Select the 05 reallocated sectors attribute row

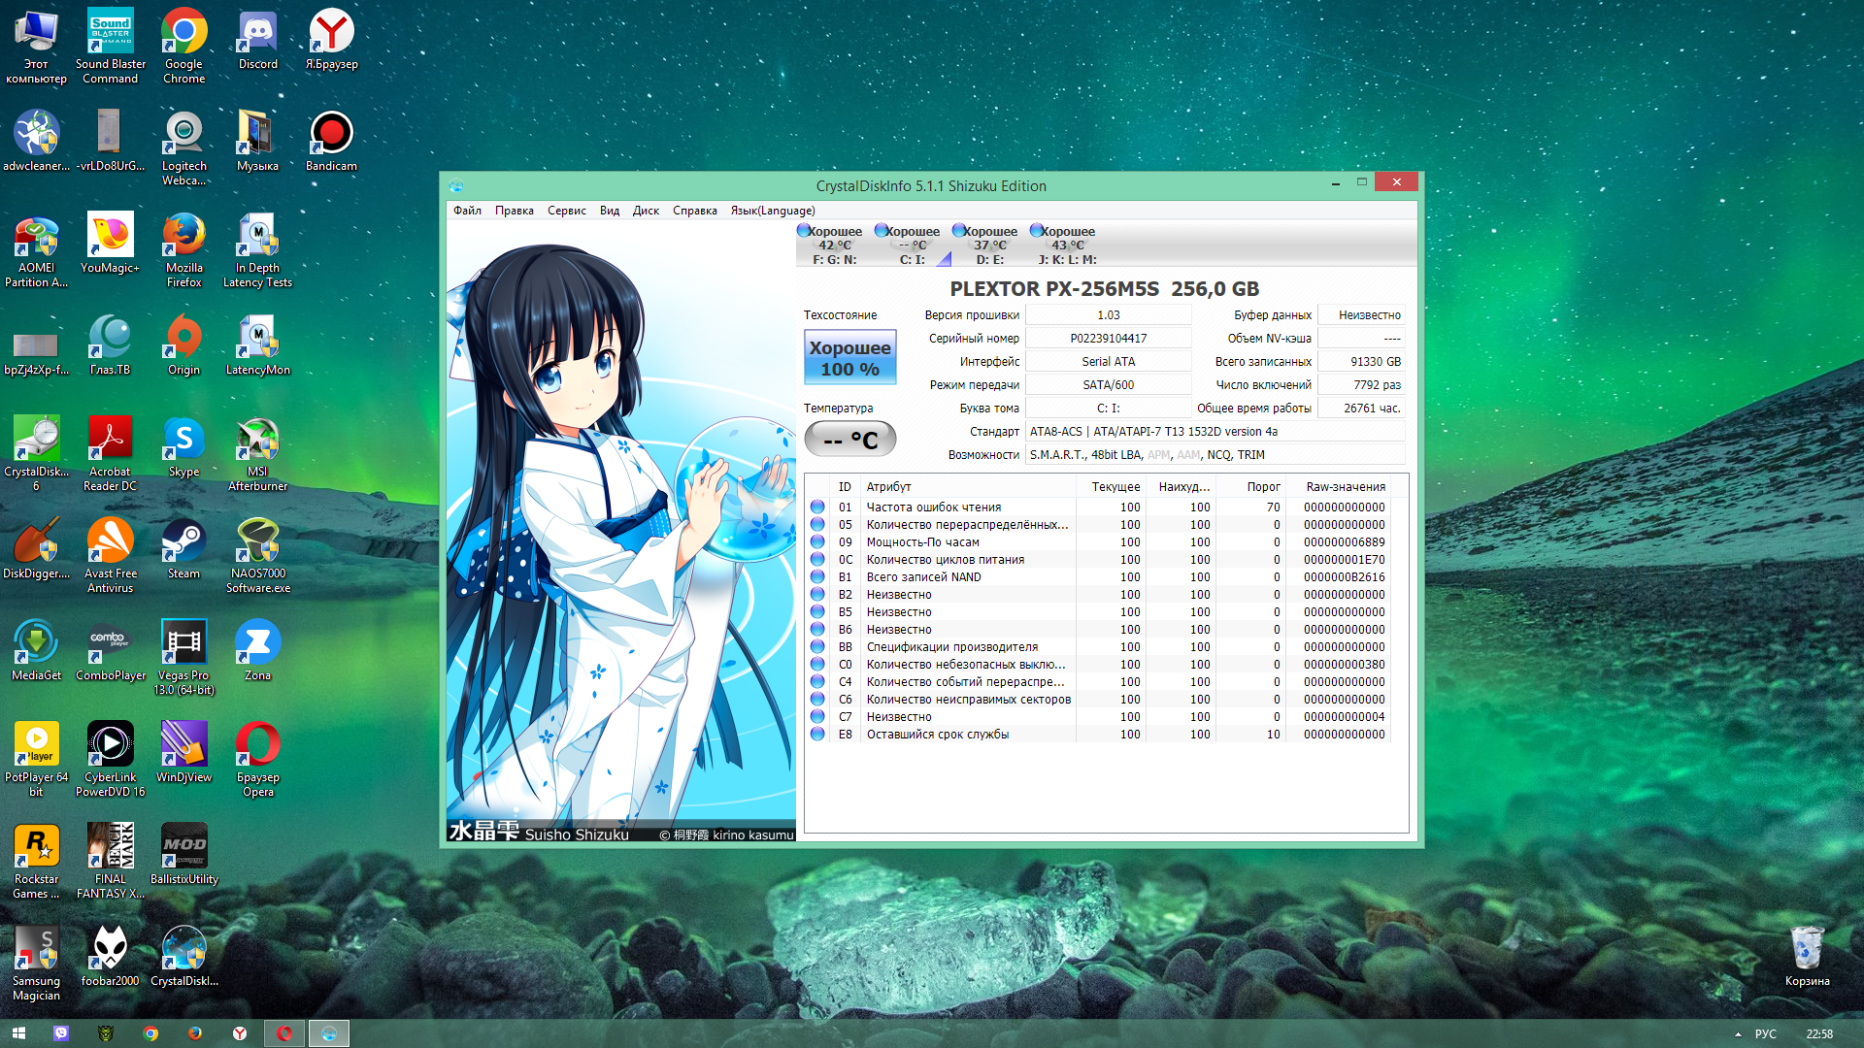(966, 525)
